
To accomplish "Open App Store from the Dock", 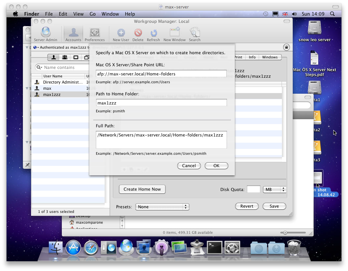I will click(x=73, y=247).
